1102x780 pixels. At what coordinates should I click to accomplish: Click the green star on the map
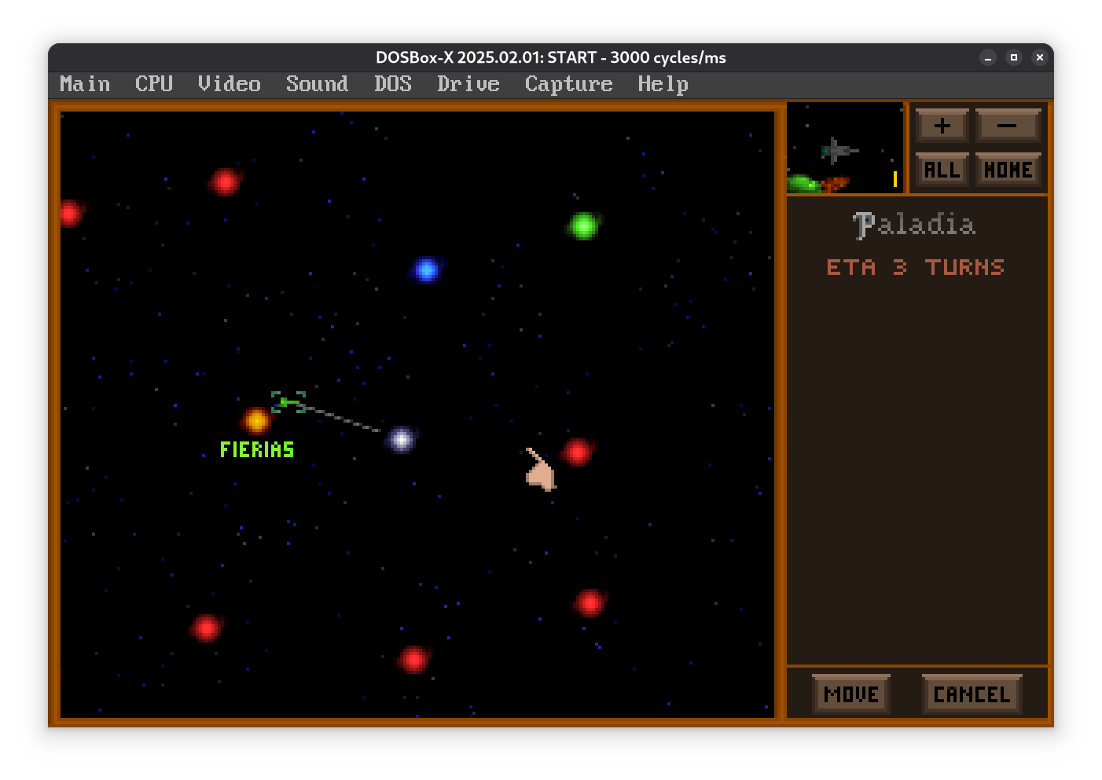(x=583, y=226)
